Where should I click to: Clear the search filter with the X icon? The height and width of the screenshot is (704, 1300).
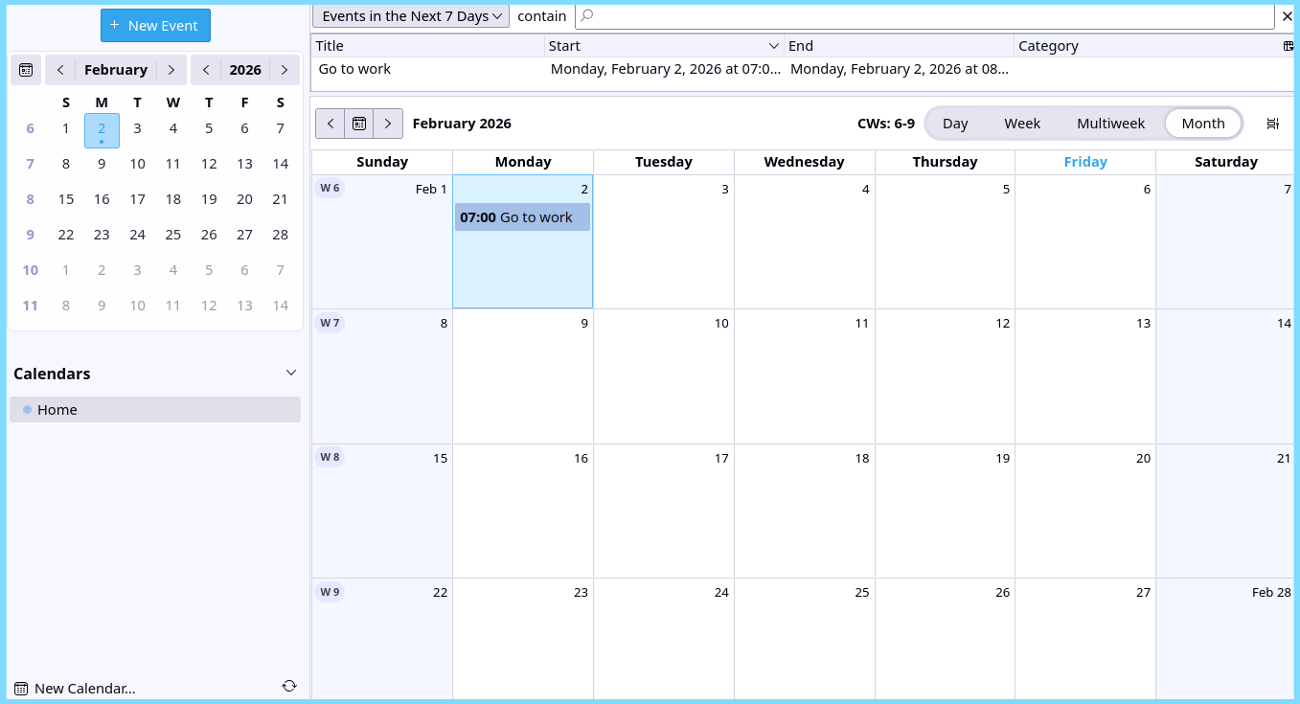(1288, 16)
